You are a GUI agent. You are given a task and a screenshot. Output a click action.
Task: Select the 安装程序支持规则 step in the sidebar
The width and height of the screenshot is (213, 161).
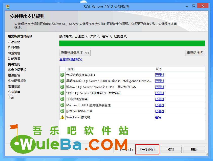pos(20,36)
